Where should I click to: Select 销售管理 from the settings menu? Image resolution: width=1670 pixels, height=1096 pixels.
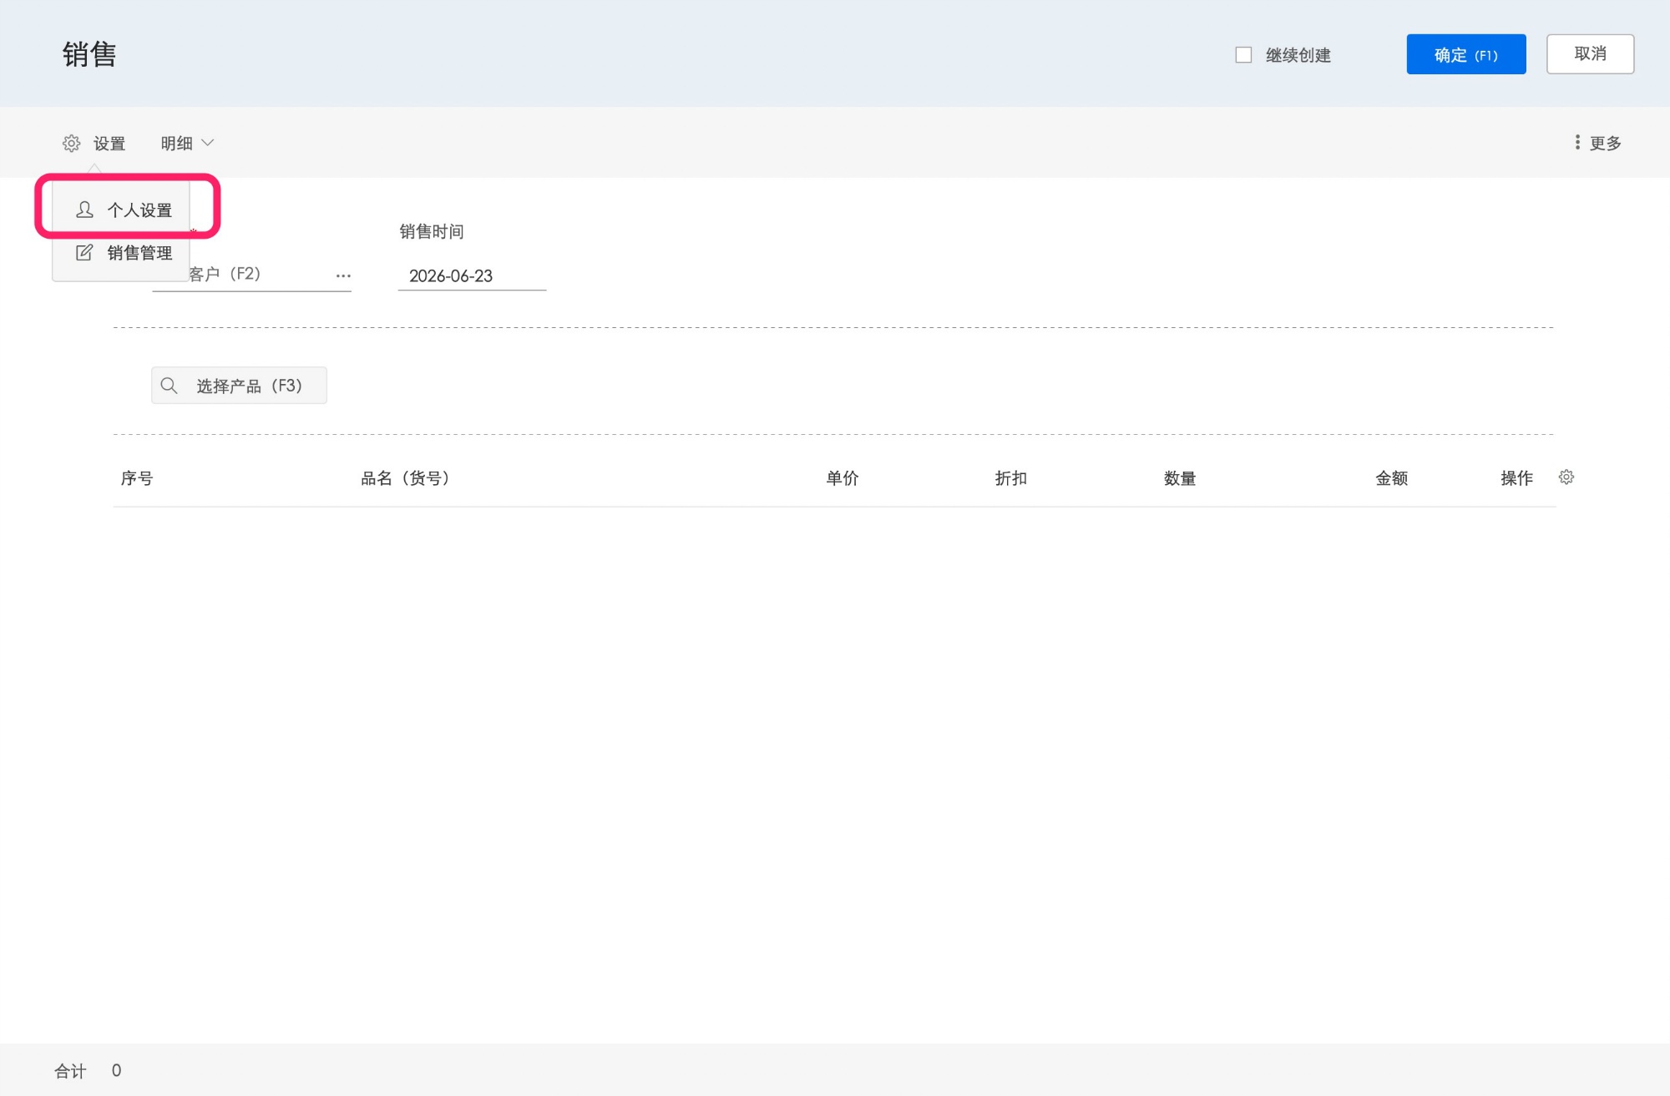[x=122, y=252]
